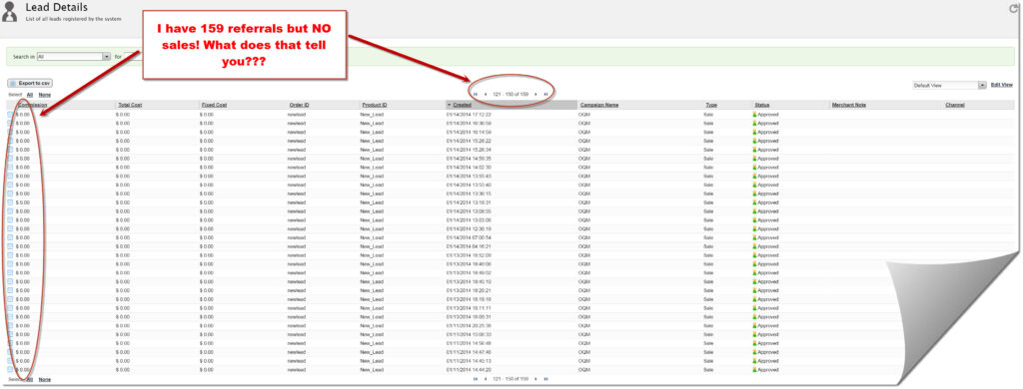Click created date 01/14/2014 17:12:22
This screenshot has width=1023, height=389.
click(x=469, y=114)
